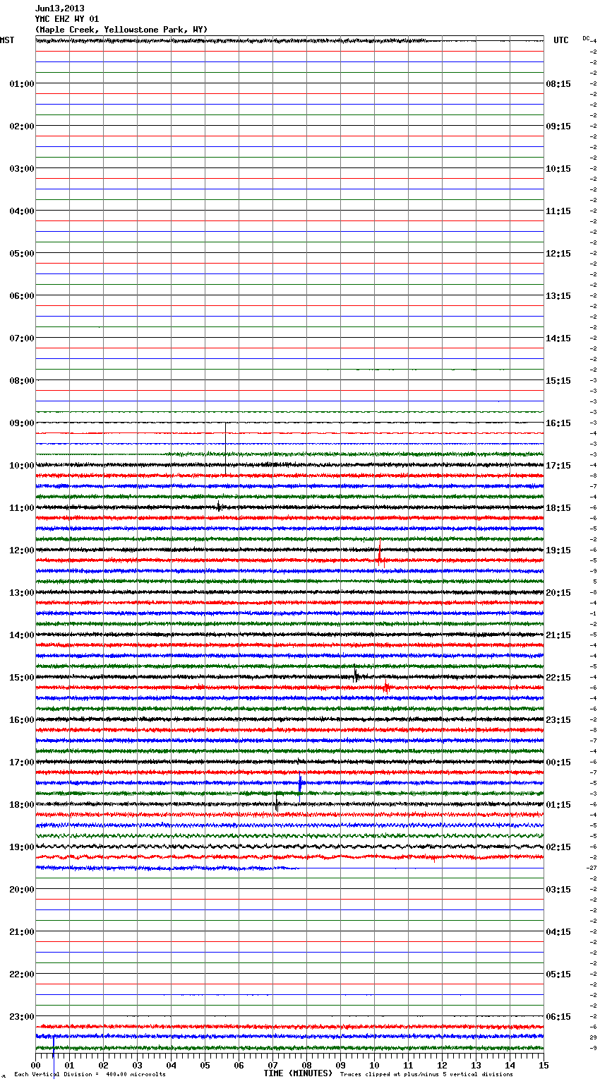Select the '18:00' MST row label

coord(21,805)
